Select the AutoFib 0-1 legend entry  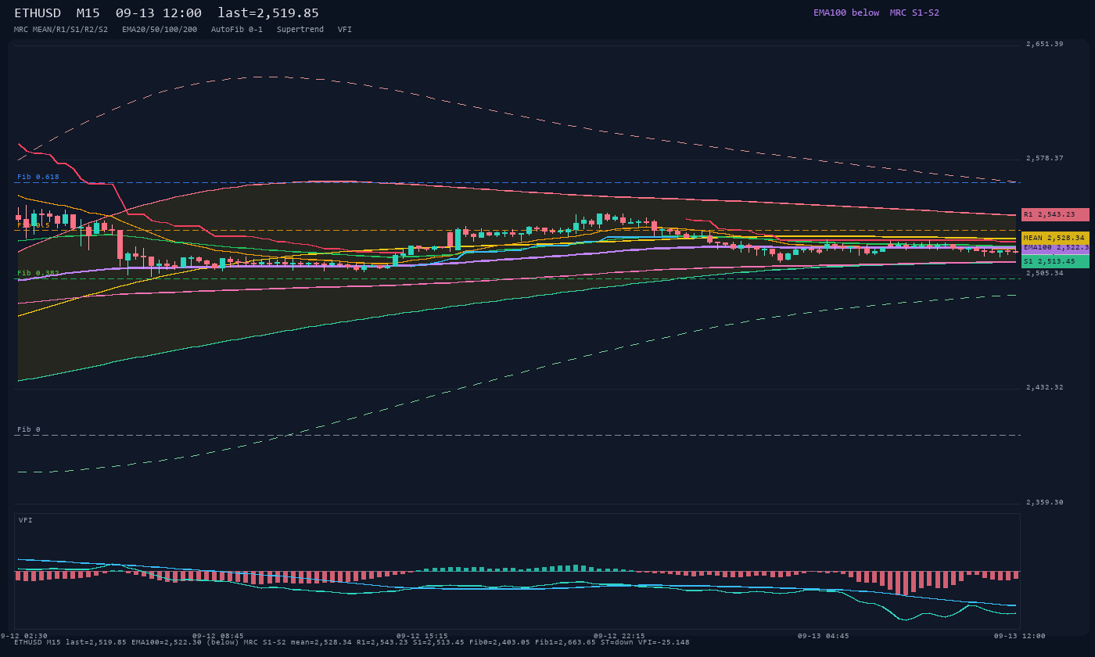pos(237,30)
